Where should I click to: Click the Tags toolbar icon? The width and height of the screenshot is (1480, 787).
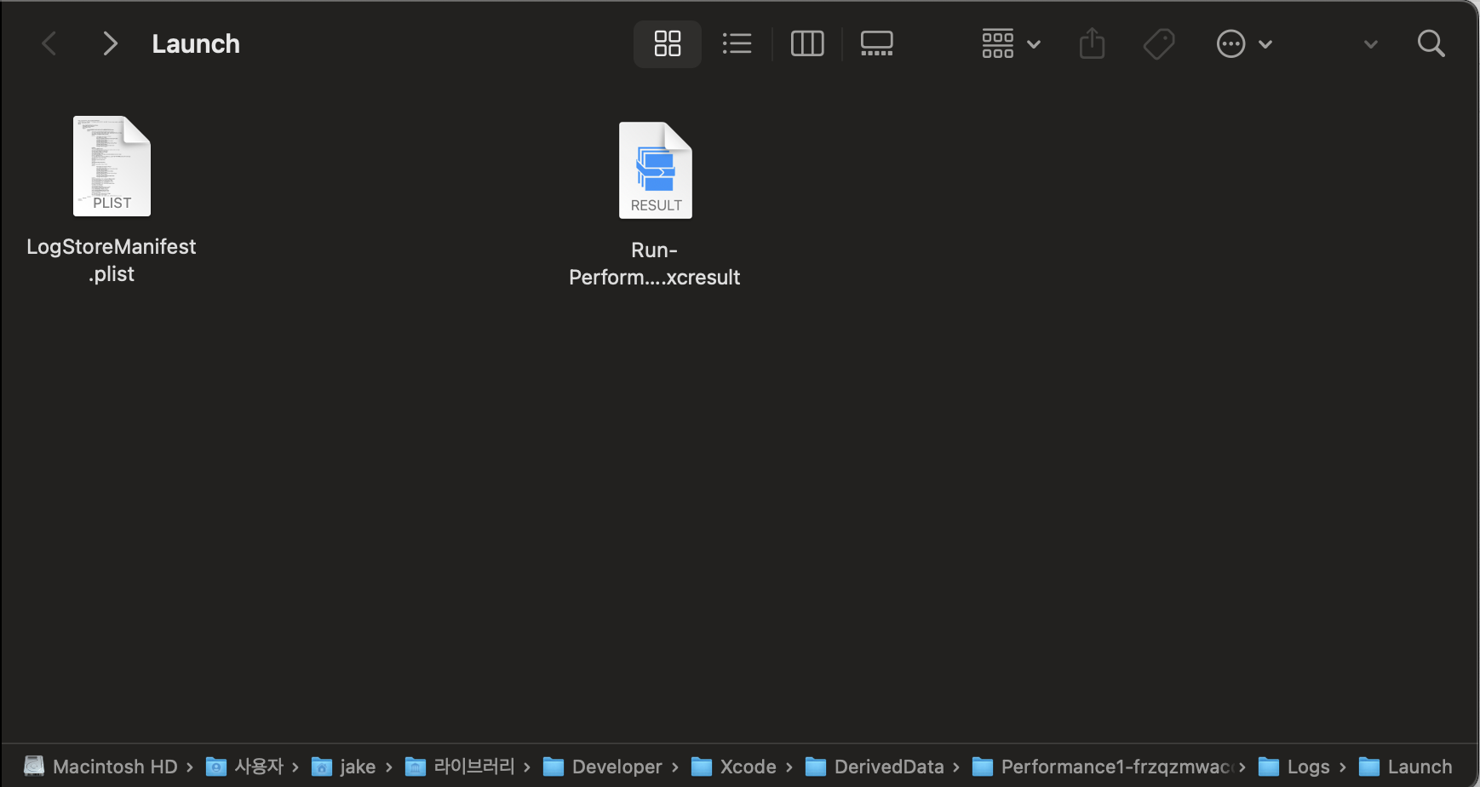point(1159,43)
